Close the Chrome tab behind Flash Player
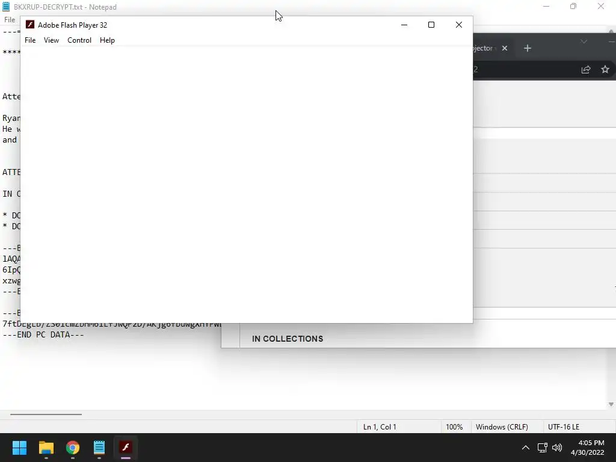616x462 pixels. click(x=505, y=48)
